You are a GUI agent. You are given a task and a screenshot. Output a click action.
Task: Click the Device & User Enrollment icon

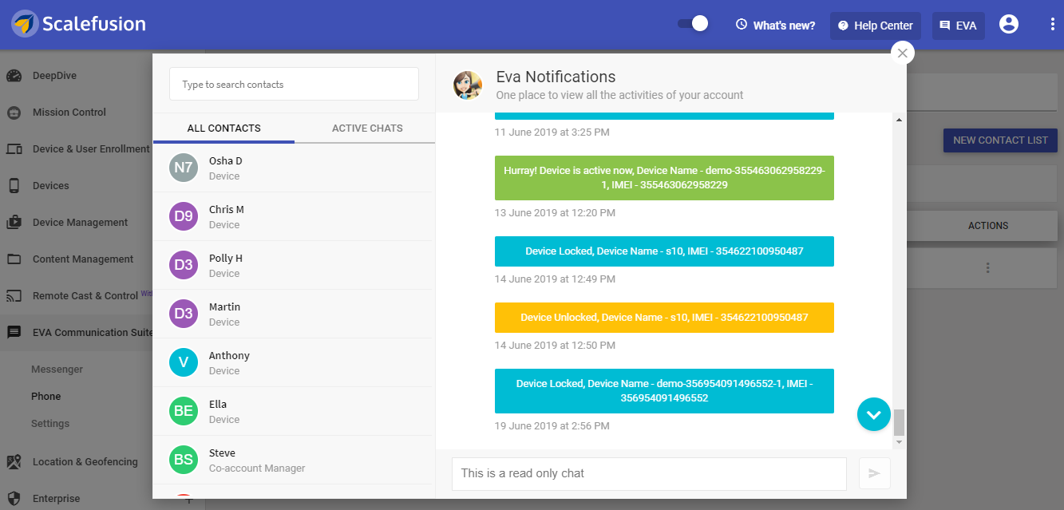14,149
